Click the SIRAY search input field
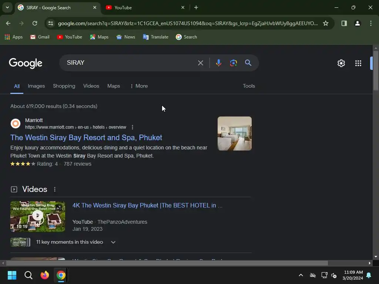 tap(131, 63)
